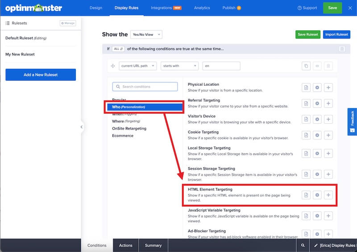357x252 pixels.
Task: Open Cookie Targeting documentation icon
Action: click(306, 135)
